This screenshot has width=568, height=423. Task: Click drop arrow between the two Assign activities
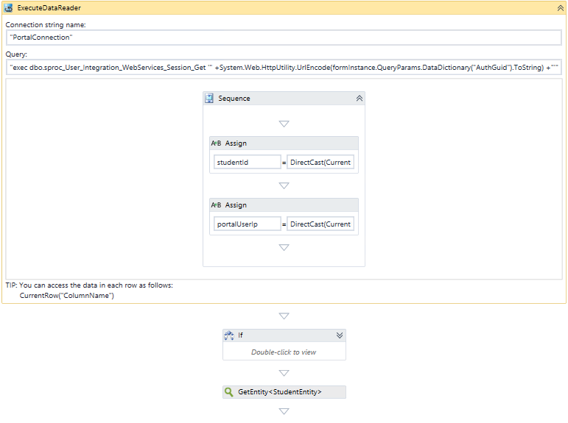pos(284,185)
